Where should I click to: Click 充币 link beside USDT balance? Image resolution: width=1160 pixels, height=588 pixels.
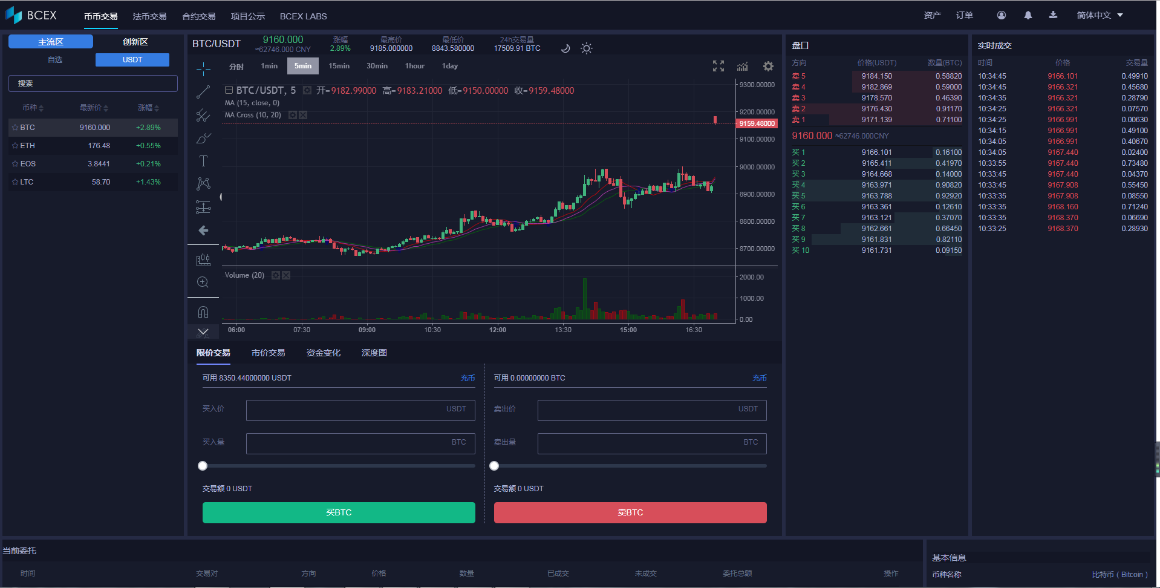(x=468, y=378)
